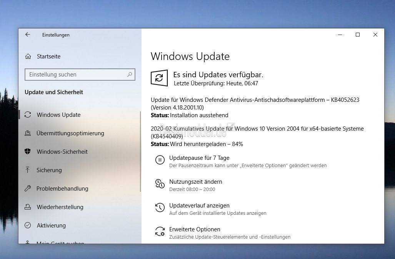
Task: Click the sidebar vertical scrollbar
Action: (x=140, y=151)
